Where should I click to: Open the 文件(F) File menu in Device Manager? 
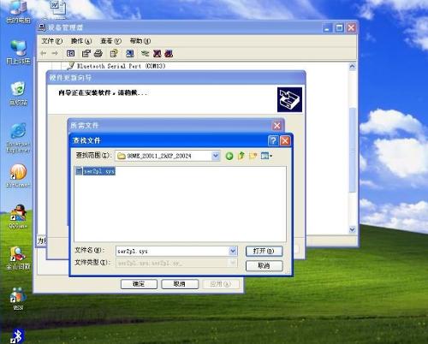[x=51, y=41]
